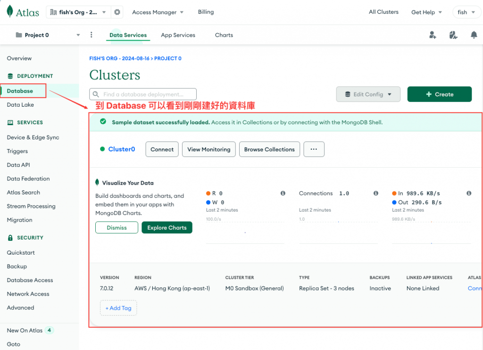483x350 pixels.
Task: Click info icon beside R/W operations
Action: (x=283, y=193)
